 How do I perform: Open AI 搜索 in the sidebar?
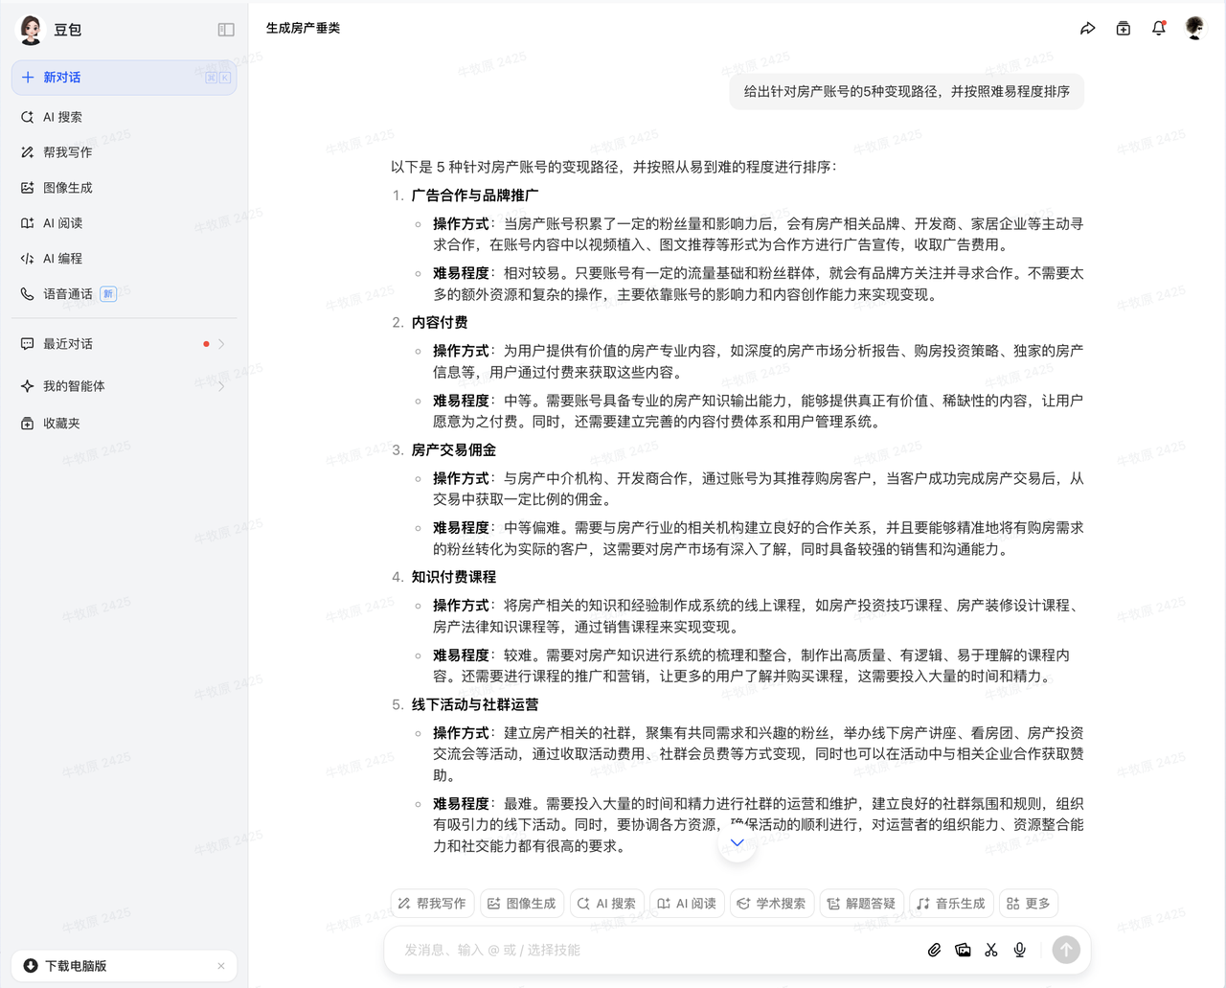62,117
